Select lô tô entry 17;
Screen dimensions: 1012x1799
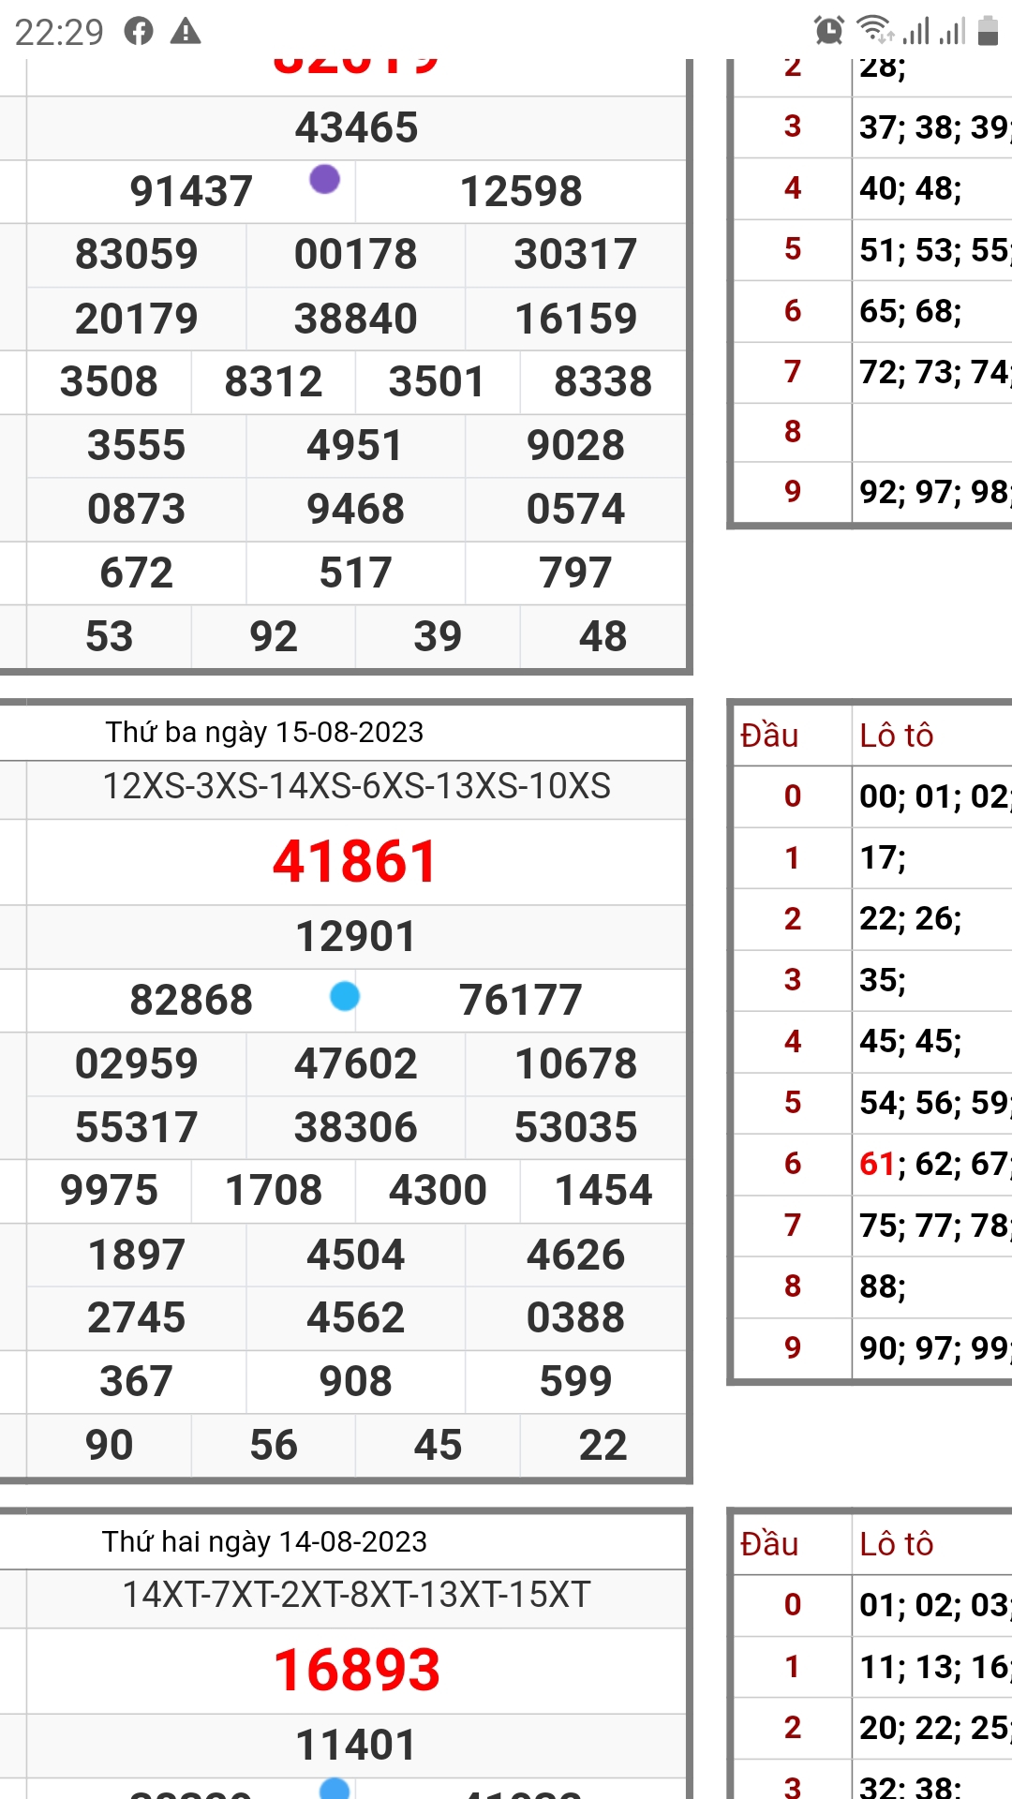tap(883, 857)
